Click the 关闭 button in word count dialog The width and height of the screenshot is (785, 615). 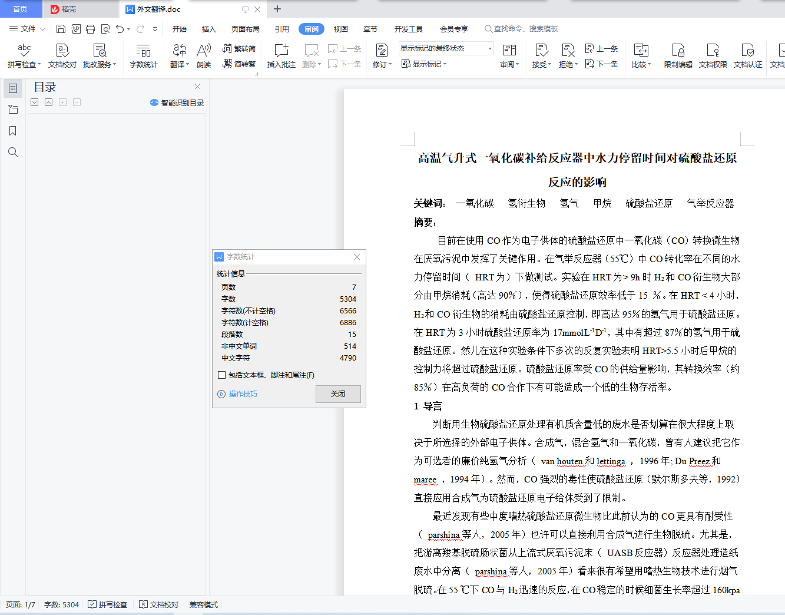[x=338, y=394]
